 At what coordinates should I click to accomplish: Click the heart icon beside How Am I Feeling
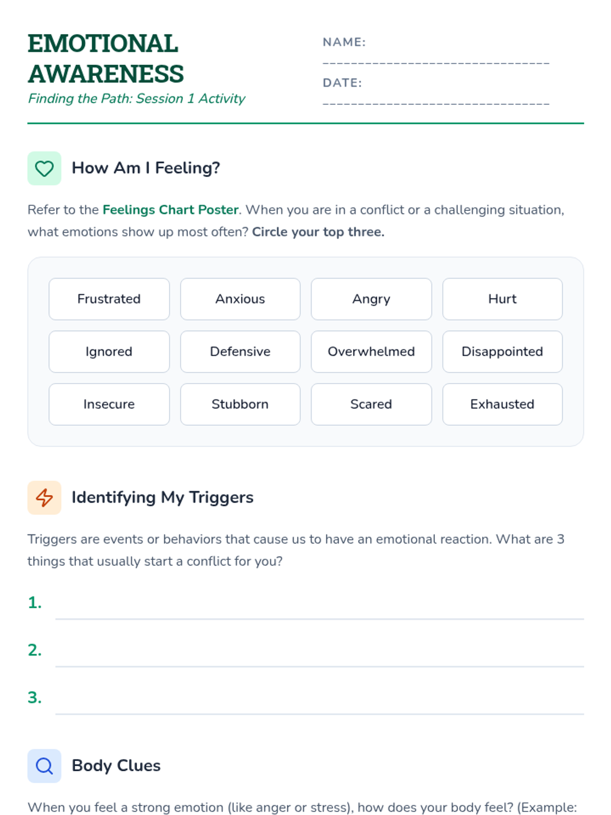pos(44,168)
